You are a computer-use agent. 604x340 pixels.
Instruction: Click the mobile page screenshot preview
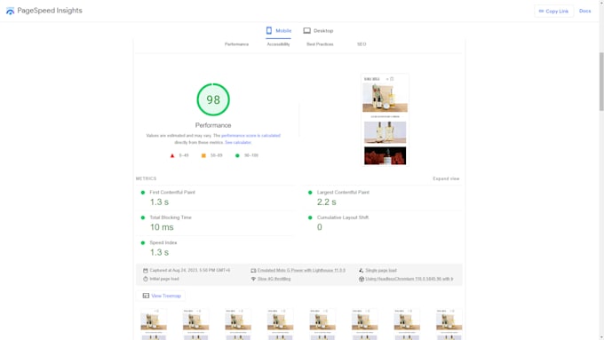point(385,120)
